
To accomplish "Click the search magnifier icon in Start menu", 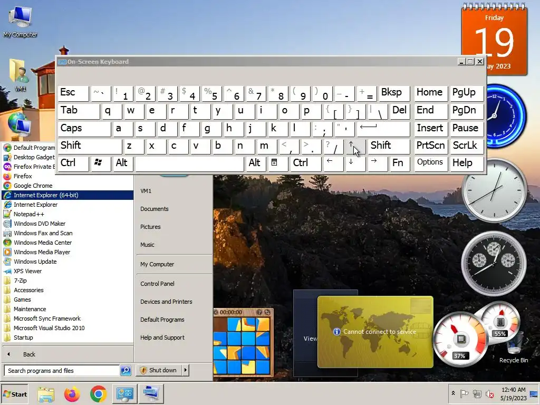I will 126,371.
